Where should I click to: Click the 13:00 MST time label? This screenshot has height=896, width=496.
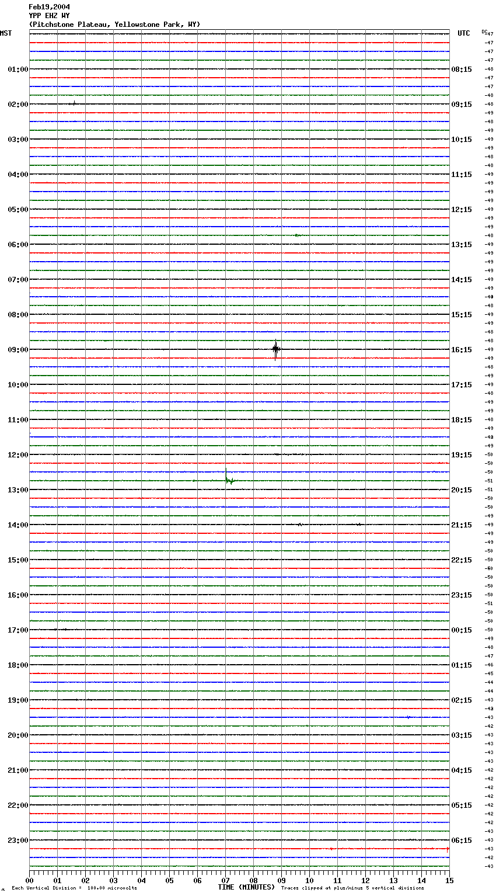pyautogui.click(x=18, y=490)
